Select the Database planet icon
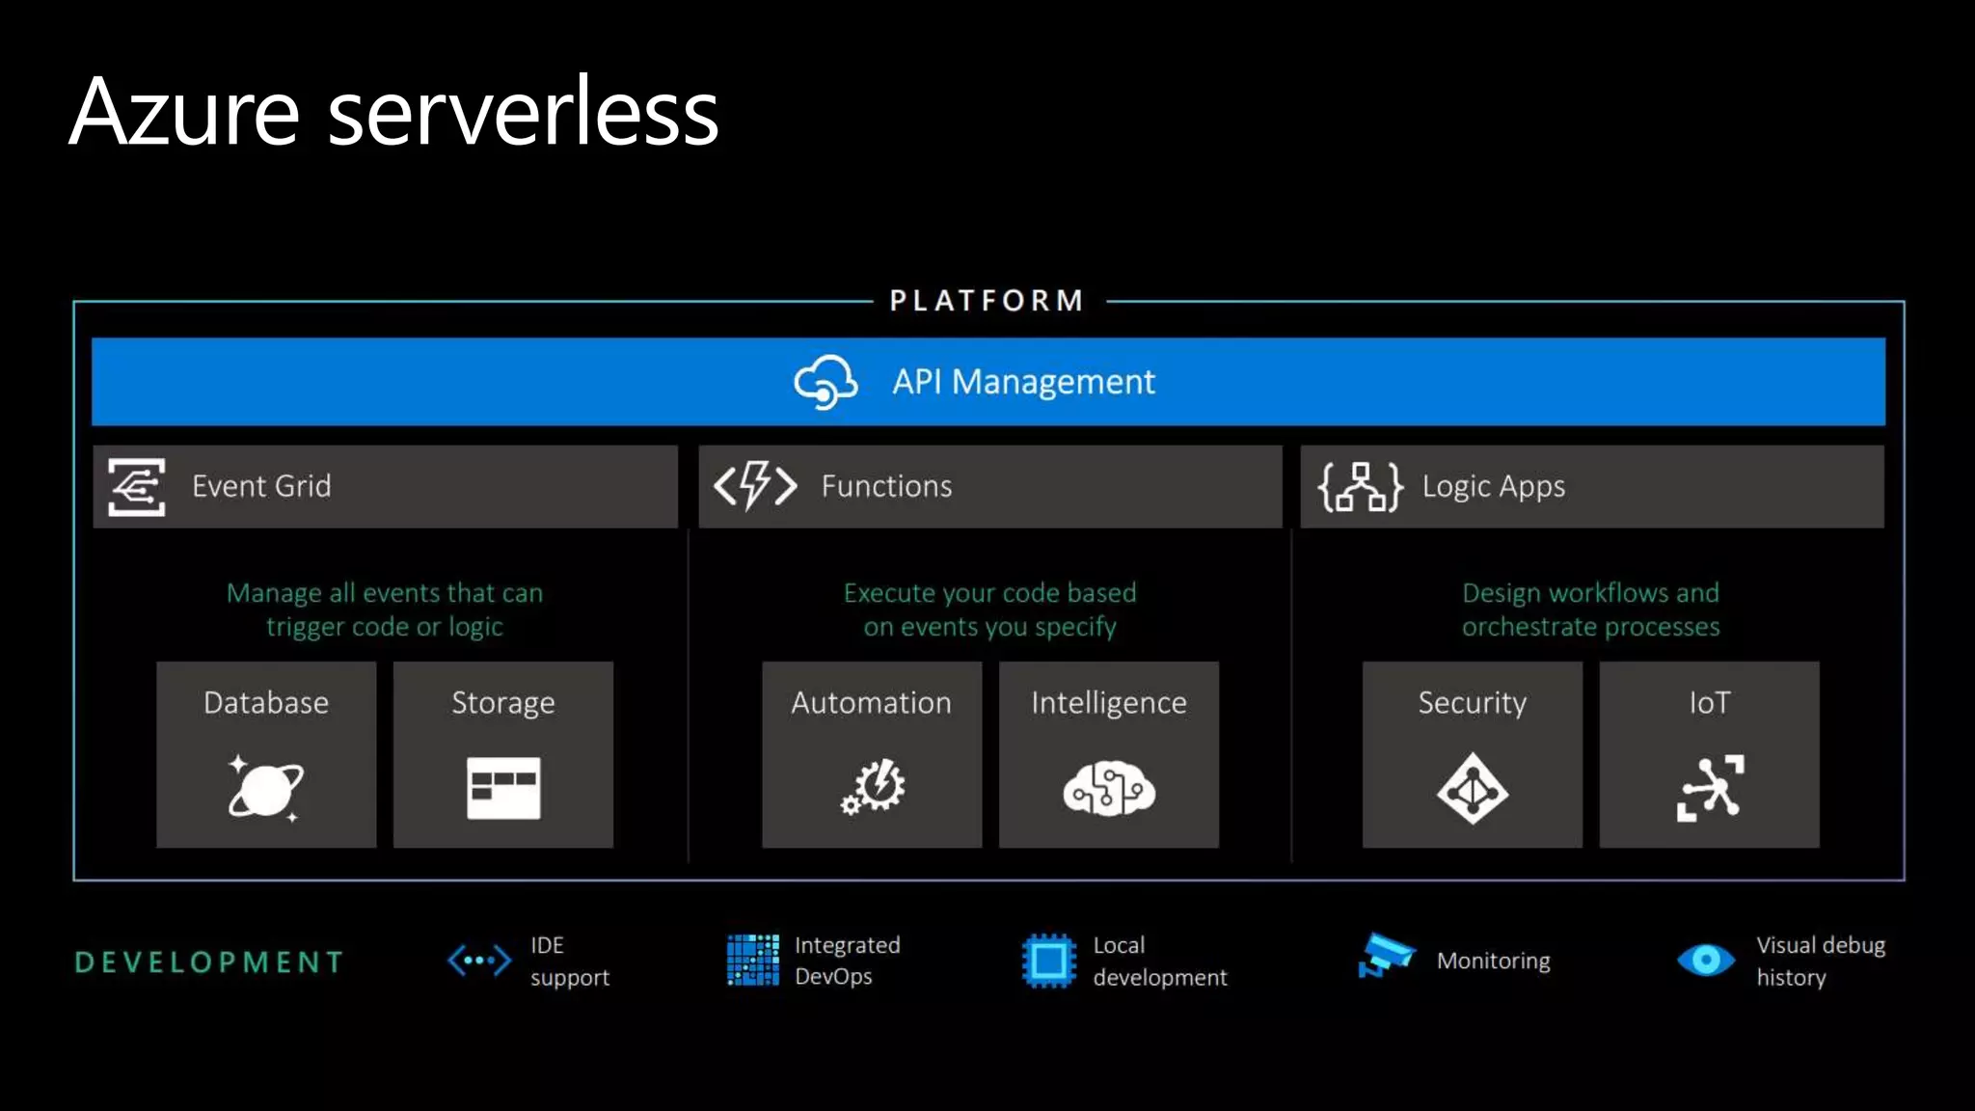Viewport: 1975px width, 1111px height. pos(265,788)
